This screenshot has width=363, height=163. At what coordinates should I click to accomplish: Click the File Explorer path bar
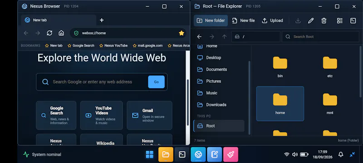[256, 37]
